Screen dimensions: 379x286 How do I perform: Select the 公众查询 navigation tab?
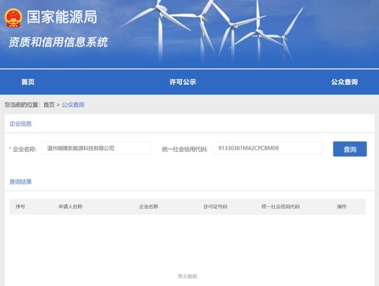(344, 82)
